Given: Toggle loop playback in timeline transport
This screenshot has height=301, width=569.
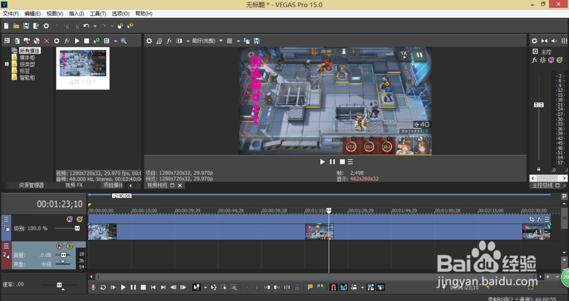Looking at the screenshot, I should (103, 287).
